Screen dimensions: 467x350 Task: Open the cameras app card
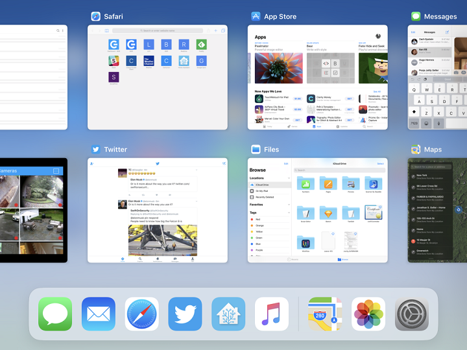click(x=34, y=210)
